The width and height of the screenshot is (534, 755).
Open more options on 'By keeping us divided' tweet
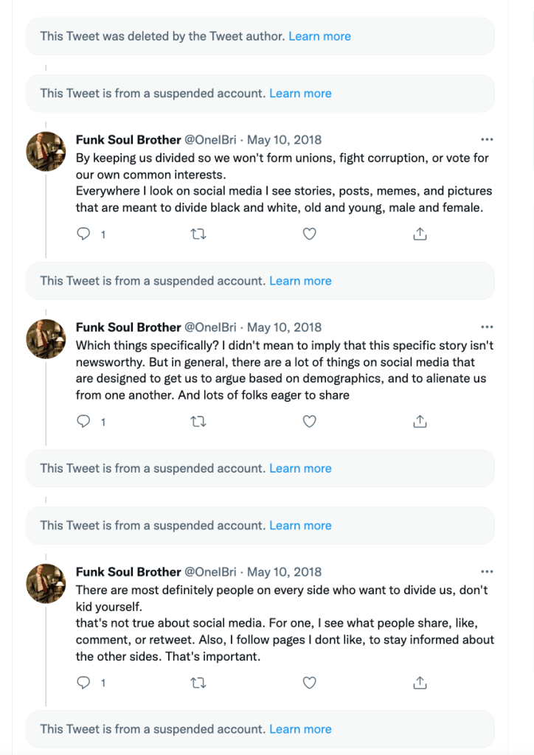click(487, 140)
